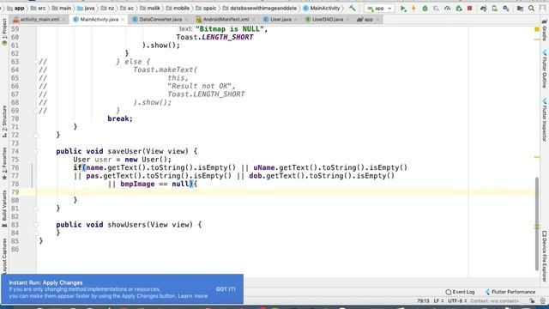The height and width of the screenshot is (309, 549).
Task: Open the Project tool window
Action: [4, 33]
